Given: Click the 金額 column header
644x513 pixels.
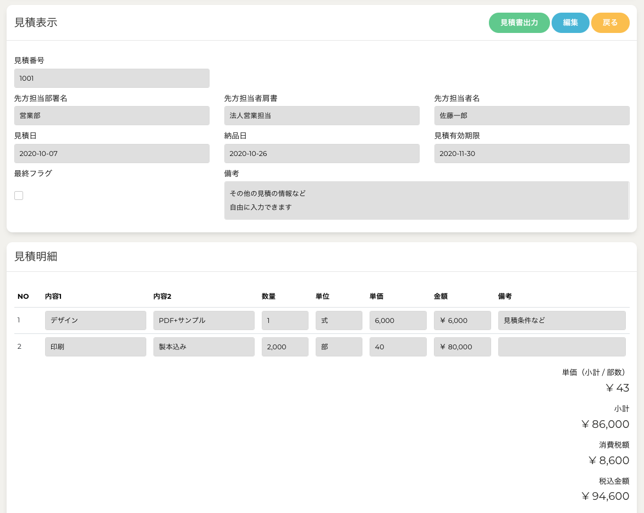Looking at the screenshot, I should 441,297.
